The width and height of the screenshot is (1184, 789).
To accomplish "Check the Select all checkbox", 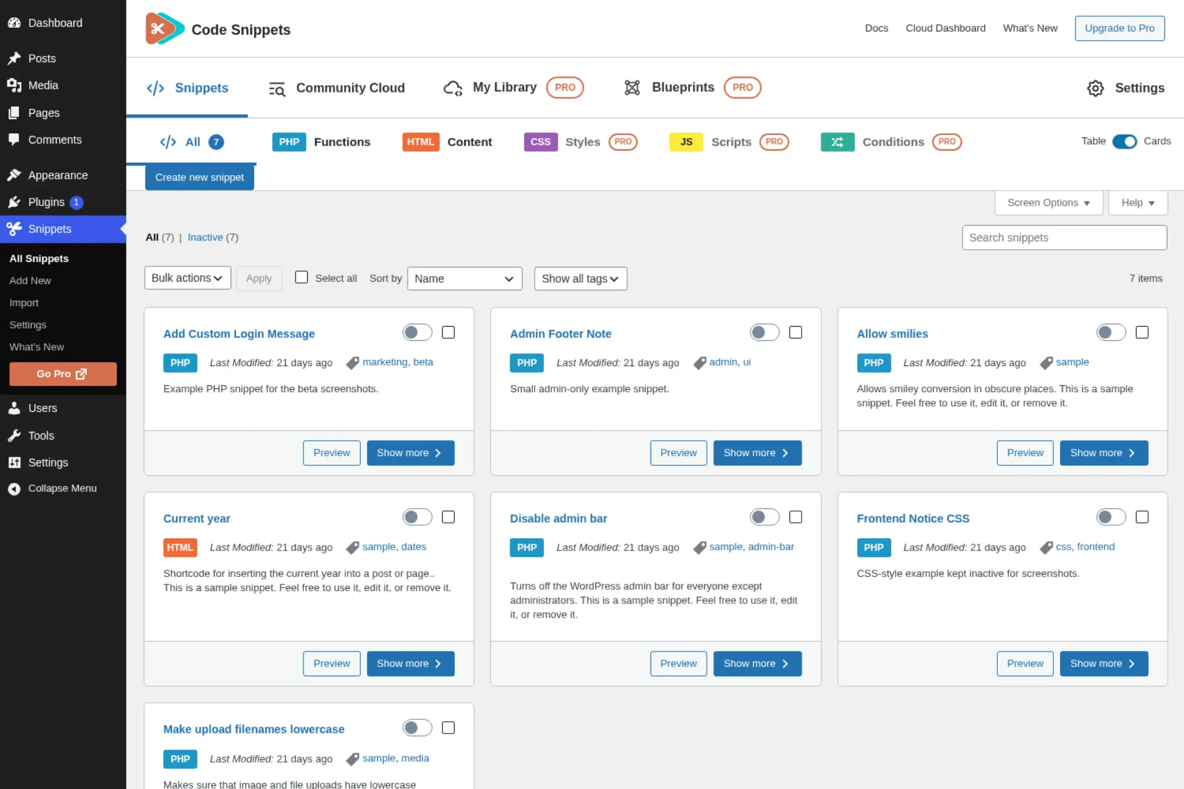I will 302,277.
